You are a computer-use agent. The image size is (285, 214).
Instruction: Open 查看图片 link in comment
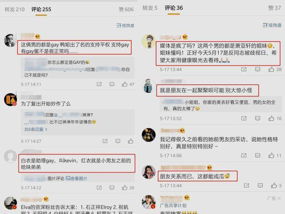click(77, 178)
